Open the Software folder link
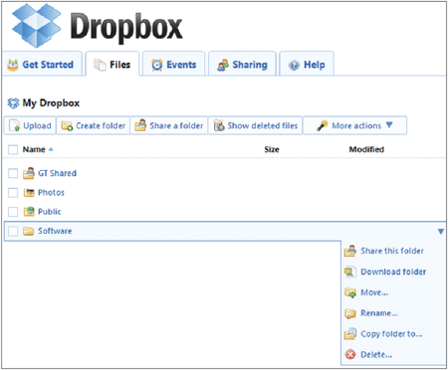Image resolution: width=448 pixels, height=370 pixels. (x=55, y=231)
